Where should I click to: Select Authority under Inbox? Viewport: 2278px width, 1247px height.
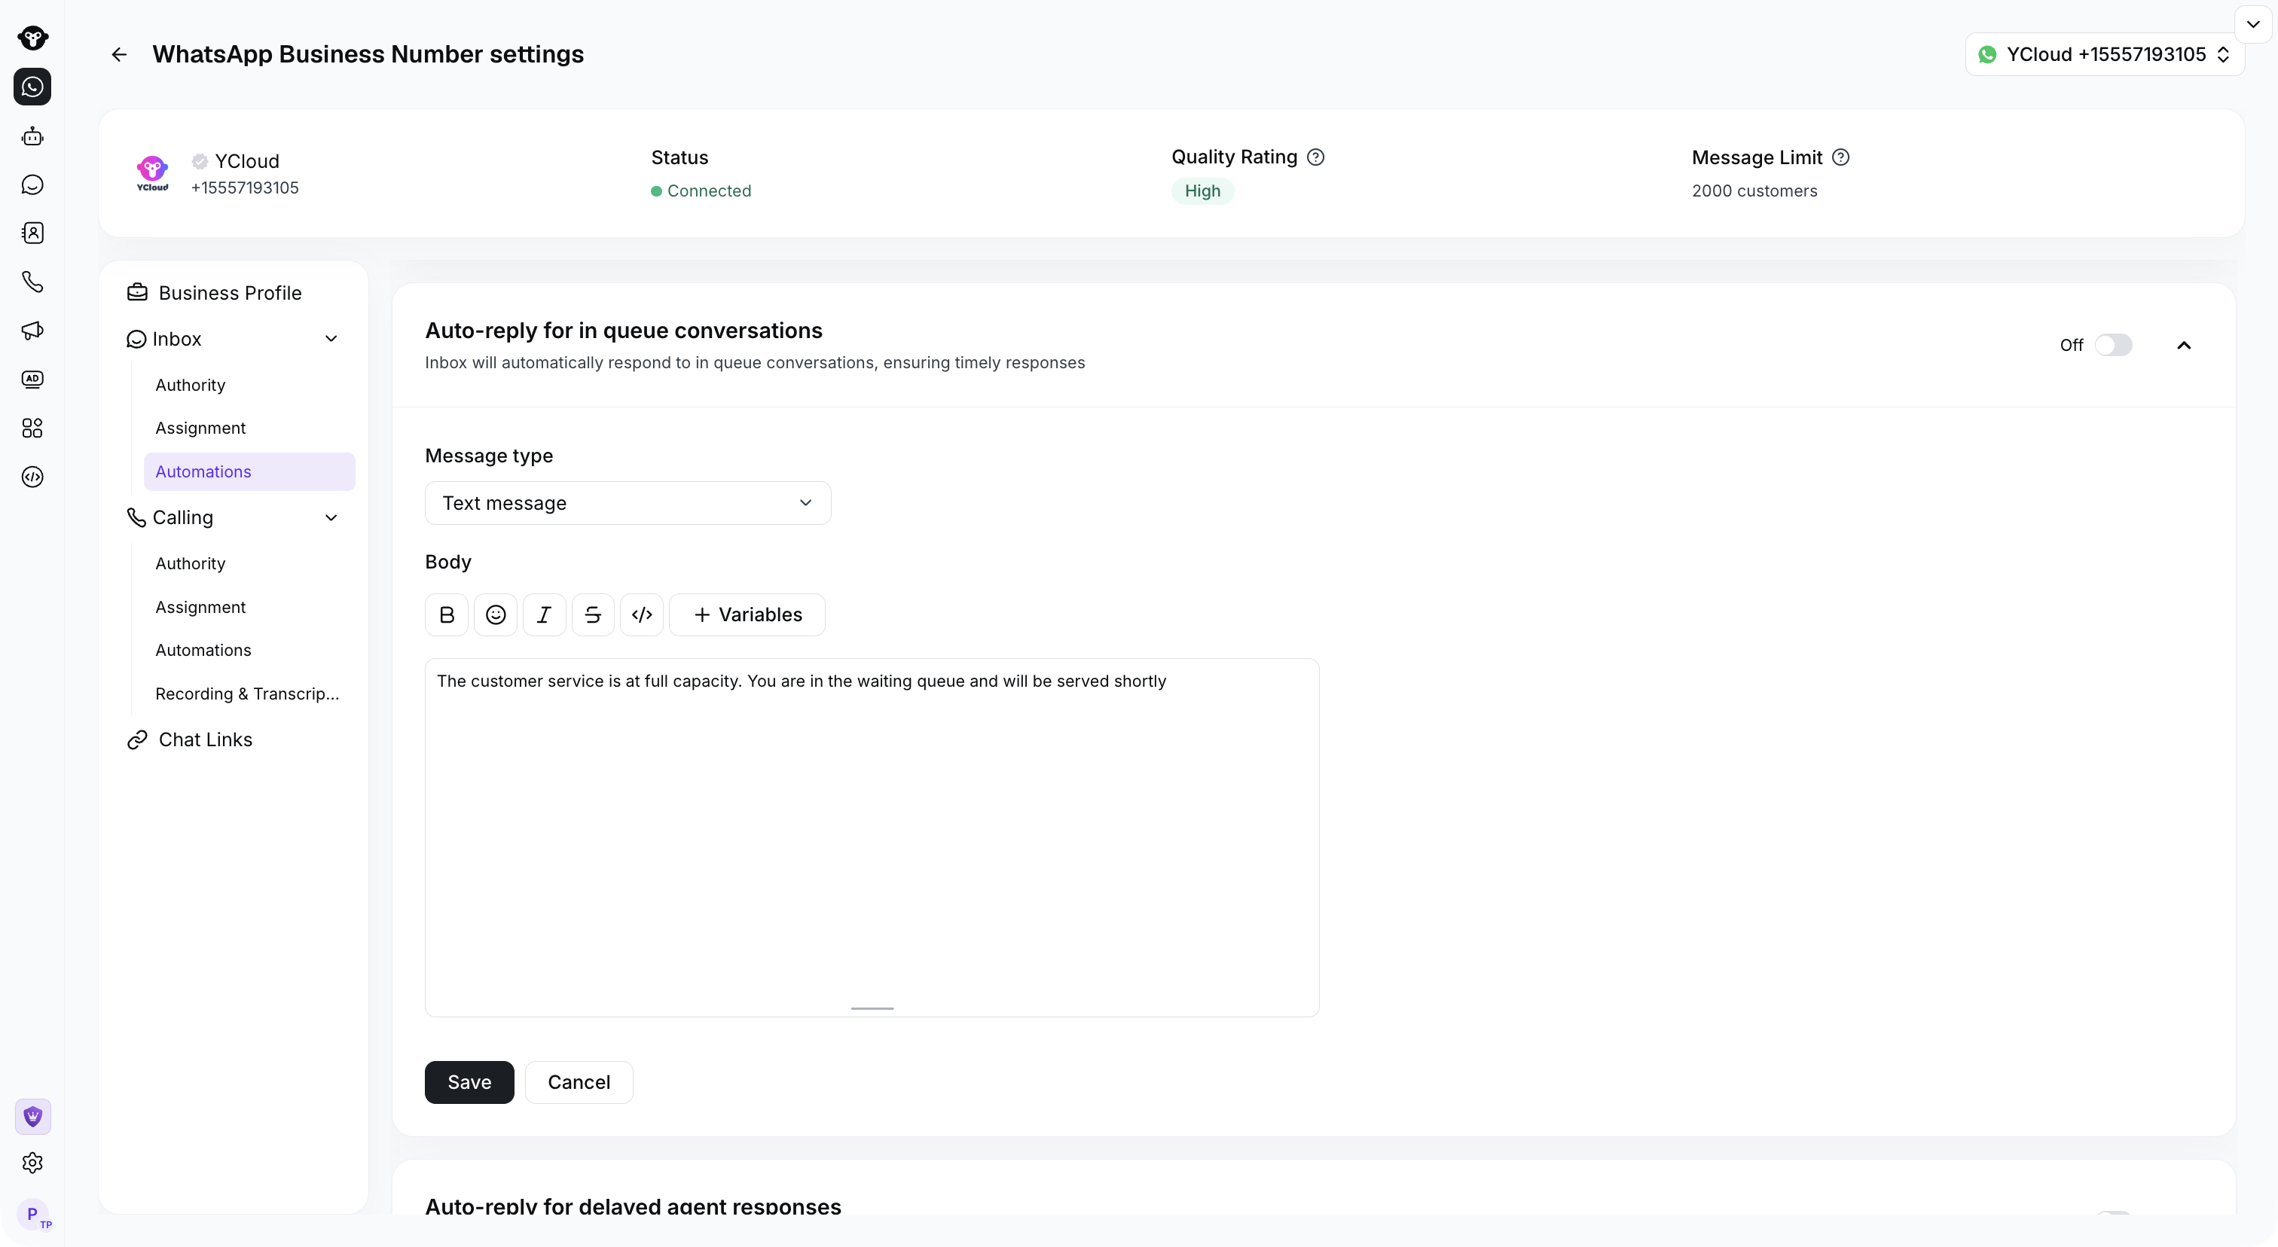(x=190, y=386)
